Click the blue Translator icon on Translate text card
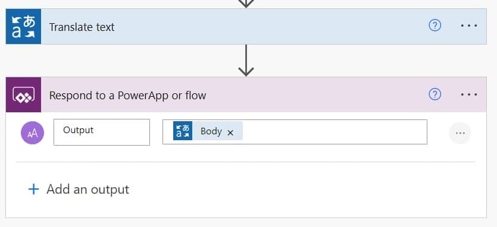This screenshot has height=227, width=497. coord(23,26)
